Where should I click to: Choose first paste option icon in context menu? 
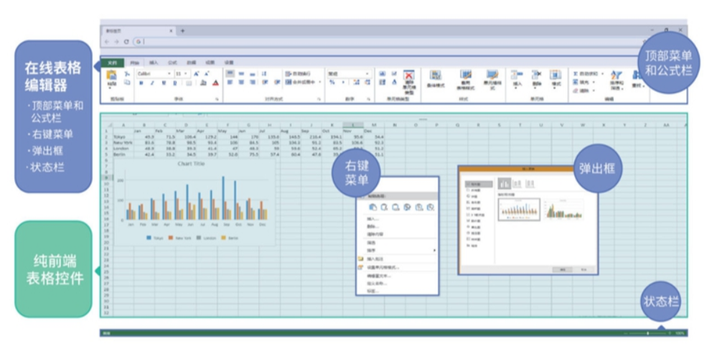pos(372,208)
